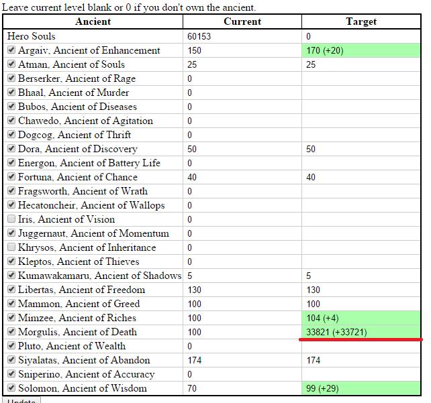Viewport: 431px width, 403px height.
Task: Enable Khrysos, Ancient of Inheritance checkbox
Action: [11, 247]
